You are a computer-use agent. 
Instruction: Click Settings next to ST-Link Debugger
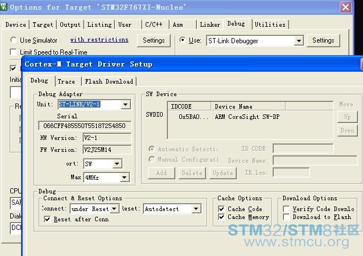pos(323,40)
